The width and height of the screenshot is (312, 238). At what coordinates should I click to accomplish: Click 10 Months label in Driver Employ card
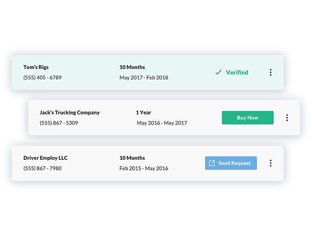pyautogui.click(x=132, y=158)
